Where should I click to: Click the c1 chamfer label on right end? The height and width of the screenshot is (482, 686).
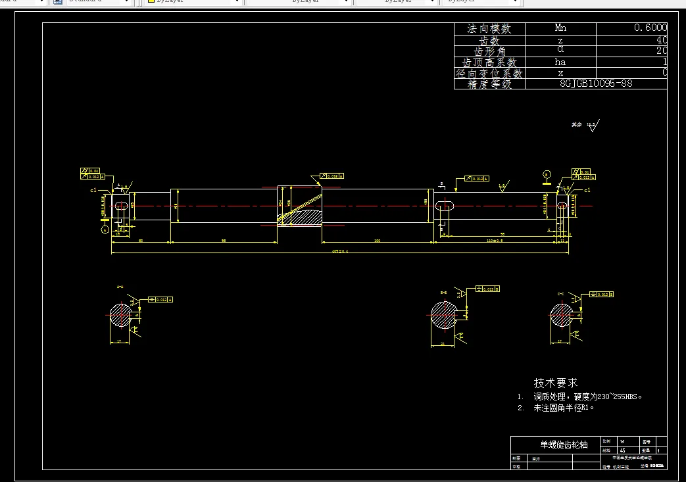(x=587, y=190)
